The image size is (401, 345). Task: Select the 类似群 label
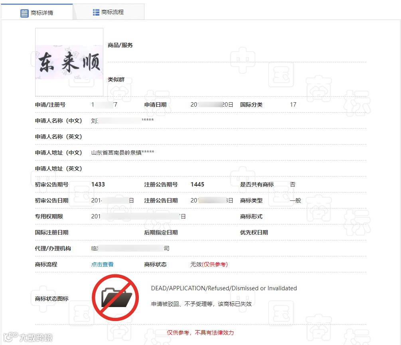(x=116, y=79)
